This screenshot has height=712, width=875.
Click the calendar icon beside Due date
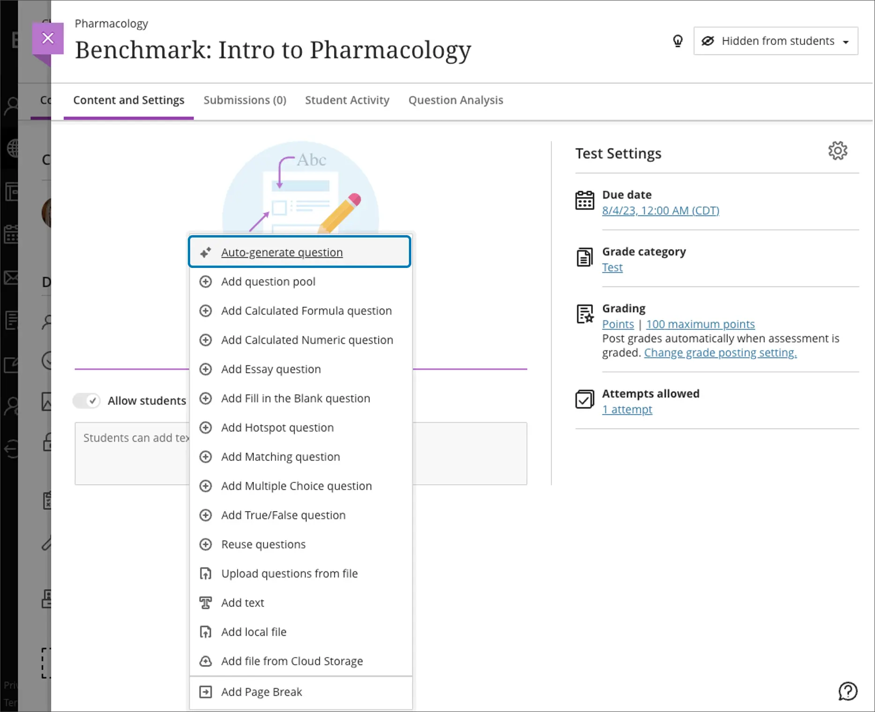585,200
